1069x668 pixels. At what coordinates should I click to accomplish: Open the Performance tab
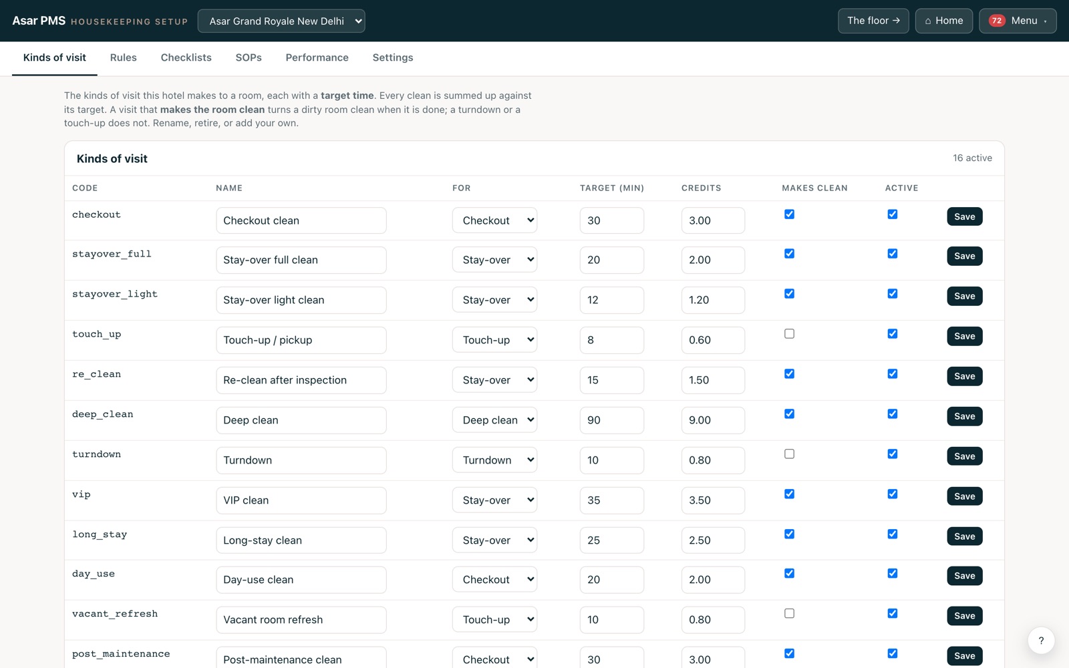(x=317, y=57)
